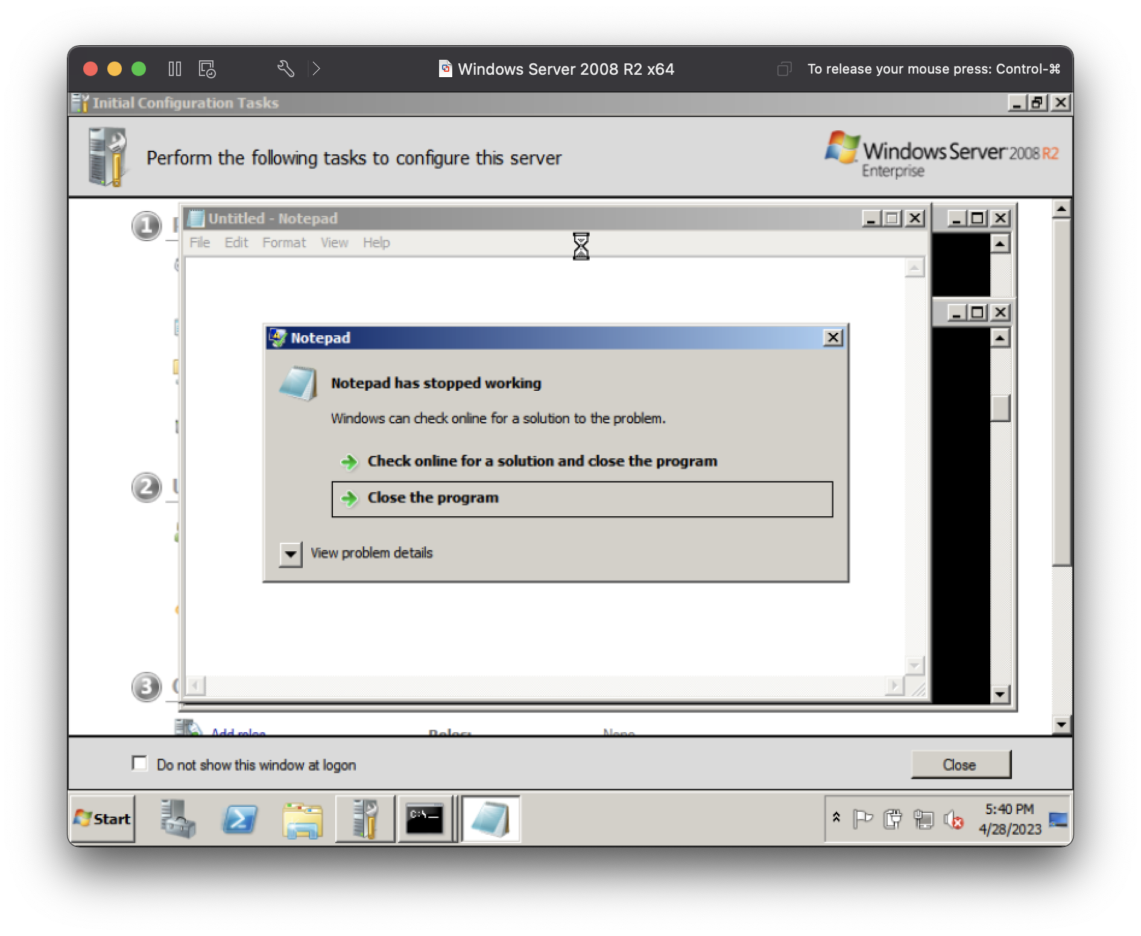Check the 'Do not show this window at logon' box
1141x936 pixels.
[139, 764]
